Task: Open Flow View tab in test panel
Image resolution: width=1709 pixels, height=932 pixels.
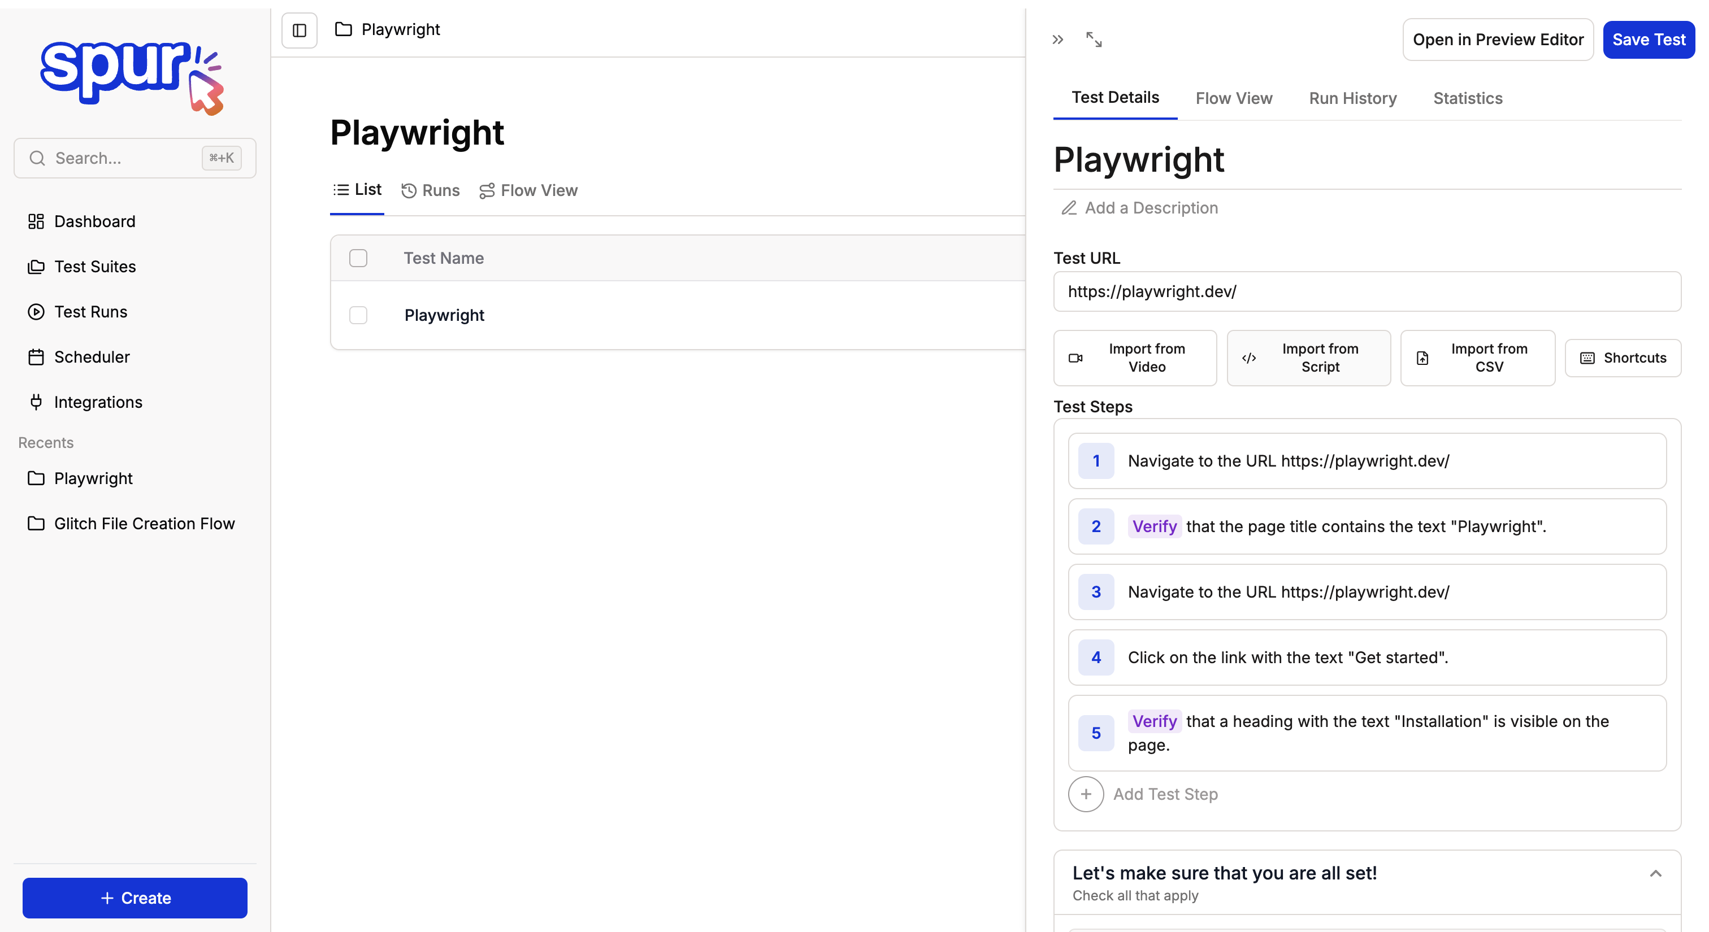Action: (1233, 98)
